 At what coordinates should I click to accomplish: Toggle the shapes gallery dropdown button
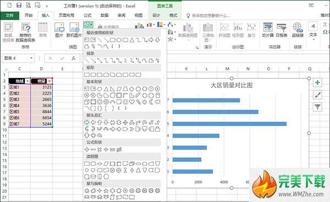[x=88, y=25]
